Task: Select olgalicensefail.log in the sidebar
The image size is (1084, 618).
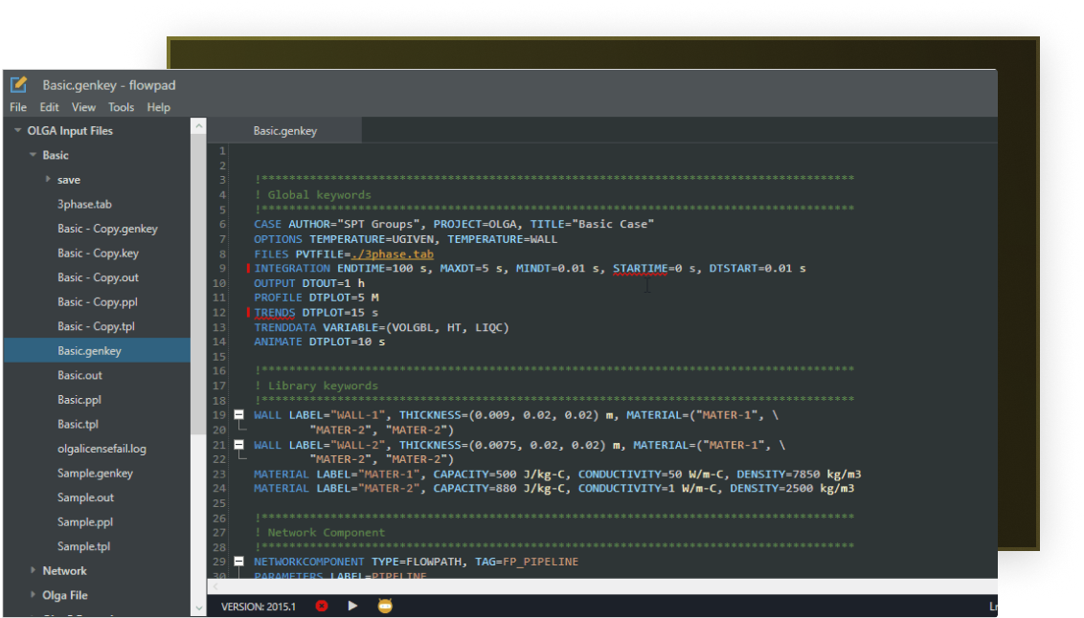Action: [102, 449]
